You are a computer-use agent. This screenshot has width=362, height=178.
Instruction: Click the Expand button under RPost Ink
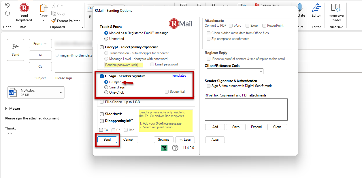(x=256, y=127)
